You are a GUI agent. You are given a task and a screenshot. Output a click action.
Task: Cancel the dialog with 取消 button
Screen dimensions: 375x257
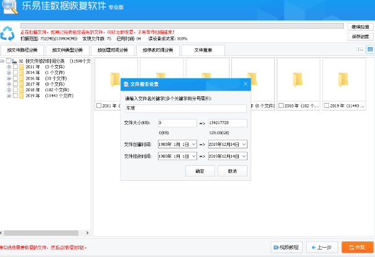point(232,171)
